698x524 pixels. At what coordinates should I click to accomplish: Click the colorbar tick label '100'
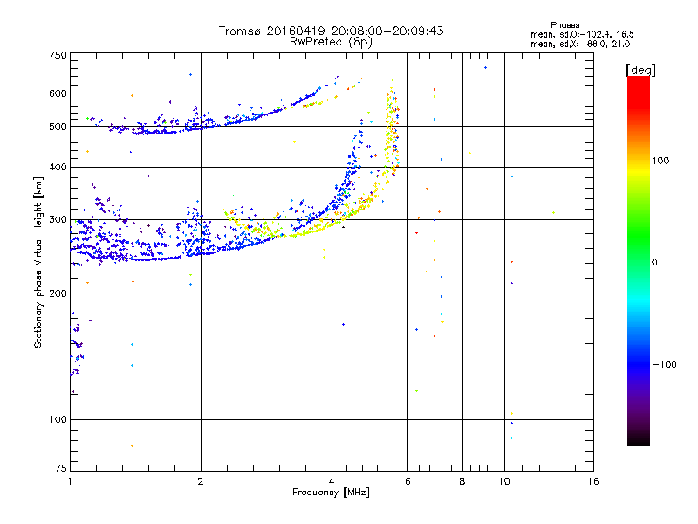click(660, 161)
